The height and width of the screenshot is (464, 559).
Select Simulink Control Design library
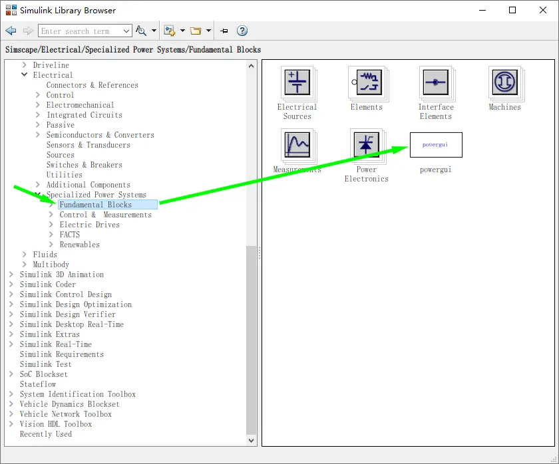(x=66, y=294)
